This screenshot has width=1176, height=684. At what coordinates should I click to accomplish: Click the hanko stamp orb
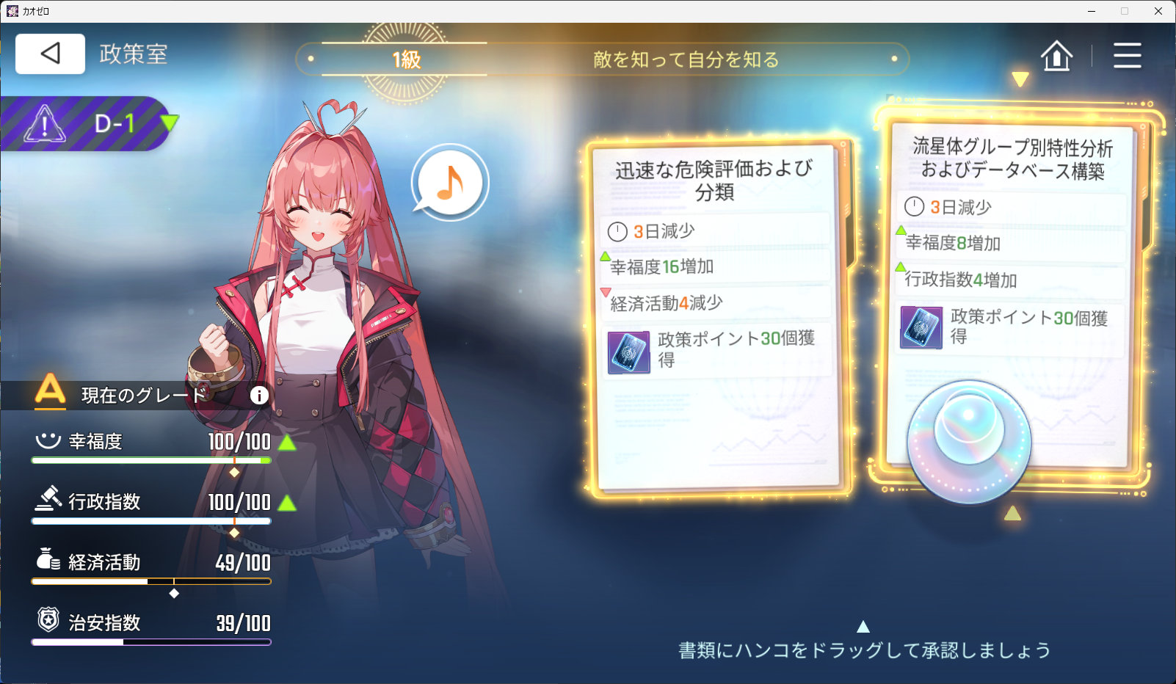tap(969, 442)
